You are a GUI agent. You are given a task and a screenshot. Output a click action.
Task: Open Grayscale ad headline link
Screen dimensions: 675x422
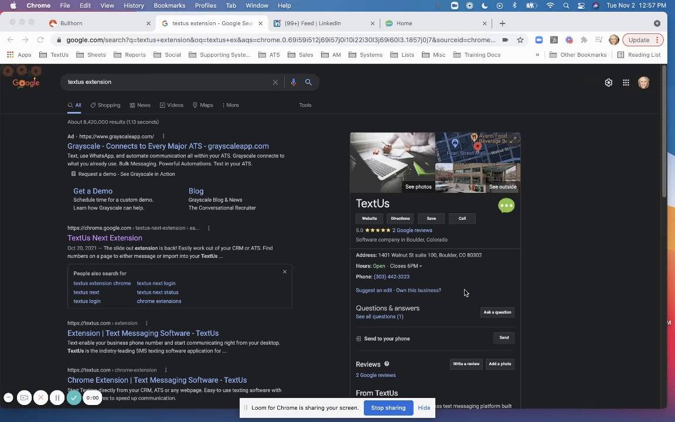[168, 146]
